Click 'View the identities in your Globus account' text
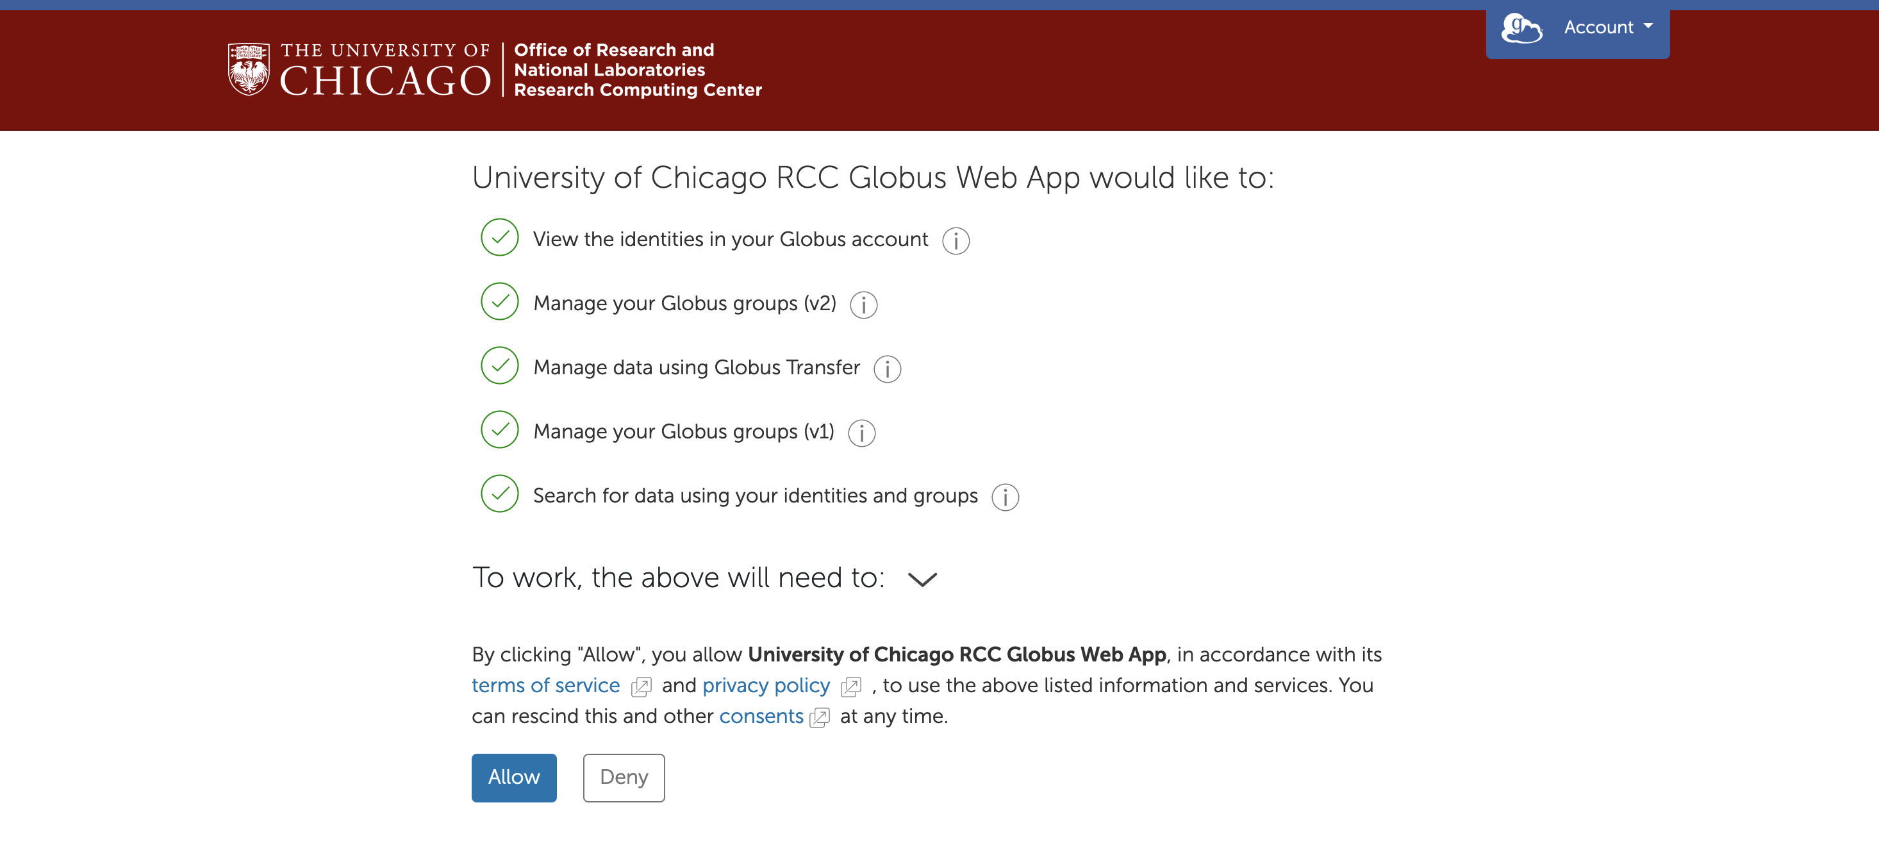Image resolution: width=1879 pixels, height=855 pixels. [x=730, y=239]
